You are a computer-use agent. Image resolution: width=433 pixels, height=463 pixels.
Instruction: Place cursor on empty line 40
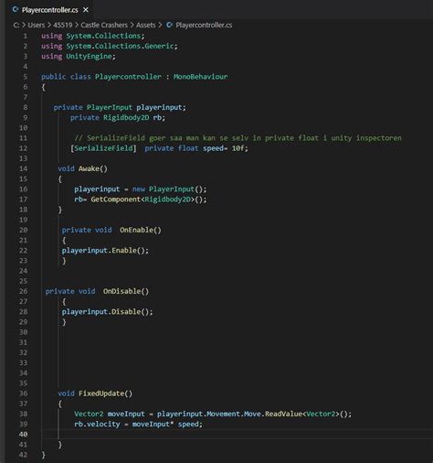point(238,435)
